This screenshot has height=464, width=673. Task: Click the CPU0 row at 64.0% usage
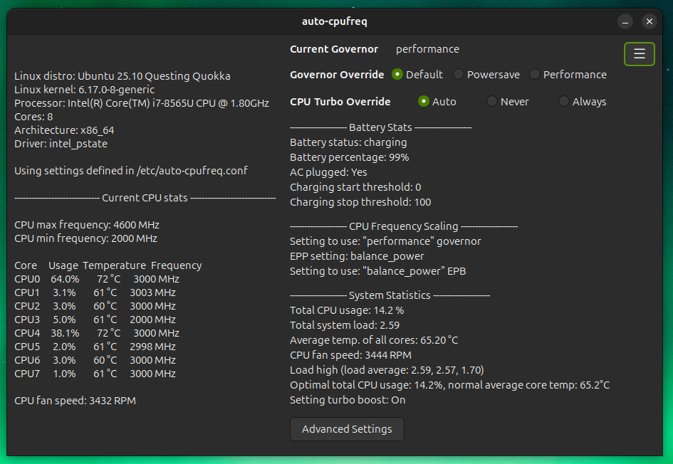(x=97, y=279)
